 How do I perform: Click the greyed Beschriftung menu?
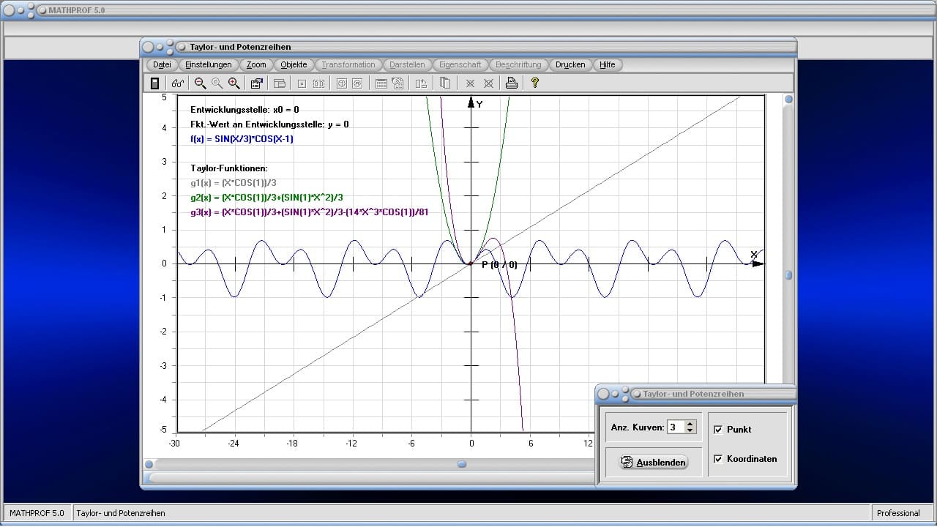518,64
